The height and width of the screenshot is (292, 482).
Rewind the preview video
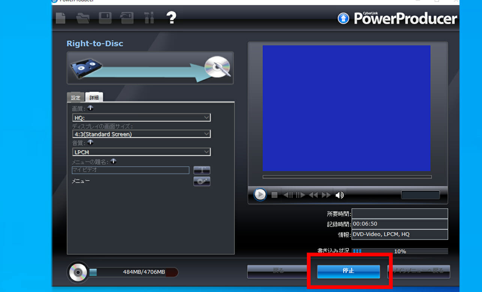coord(313,195)
